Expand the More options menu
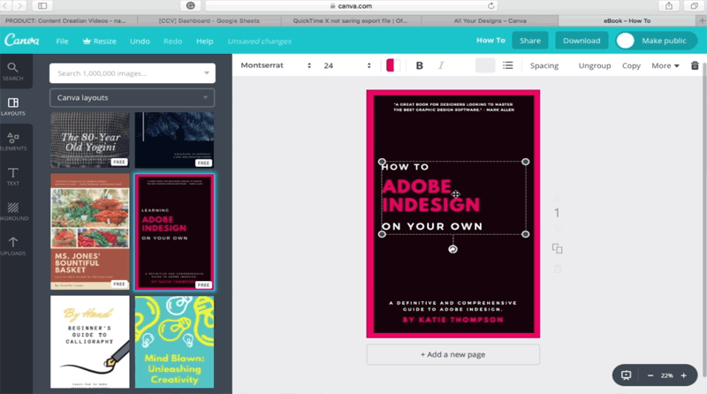 pyautogui.click(x=665, y=65)
